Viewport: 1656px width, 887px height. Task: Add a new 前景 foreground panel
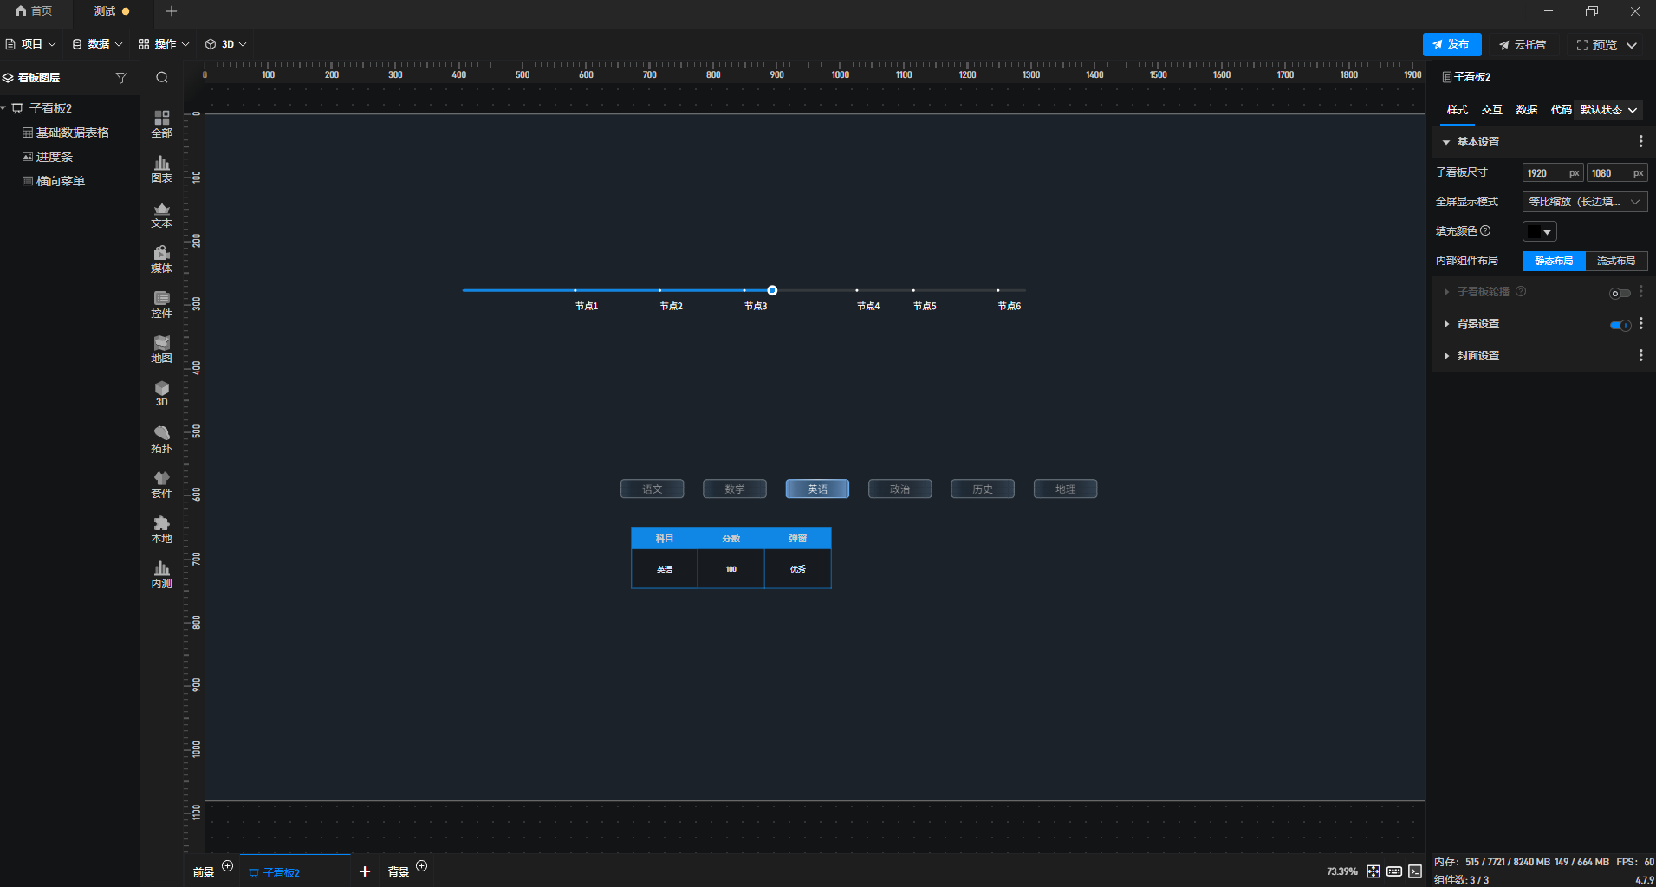pyautogui.click(x=227, y=866)
